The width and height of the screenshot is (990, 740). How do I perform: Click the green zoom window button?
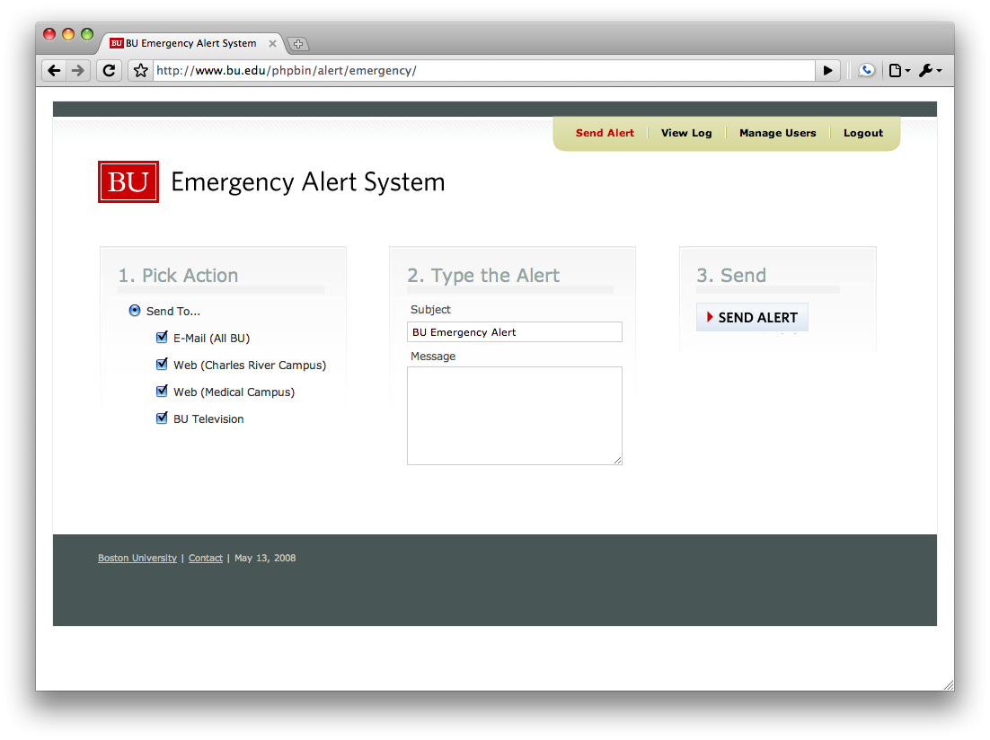click(x=87, y=34)
